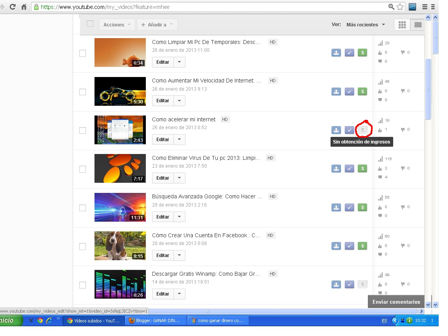Image resolution: width=448 pixels, height=336 pixels.
Task: Click the public icon for Búsqueda Avanzada Google
Action: (336, 207)
